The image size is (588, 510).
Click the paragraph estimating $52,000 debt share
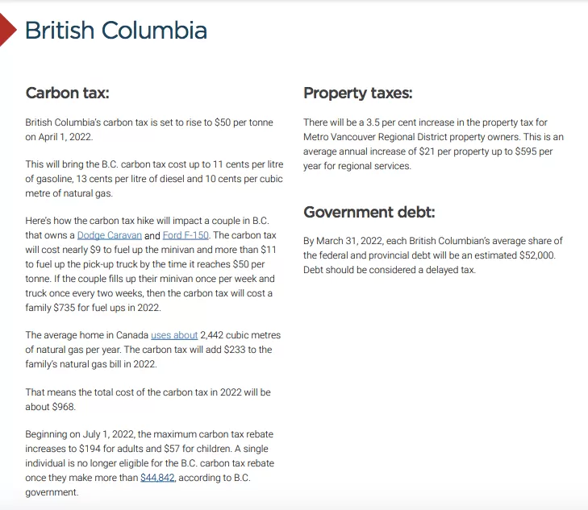(433, 255)
